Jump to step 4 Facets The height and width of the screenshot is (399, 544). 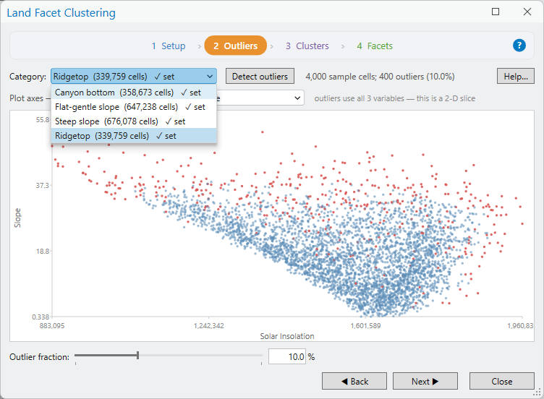[375, 46]
